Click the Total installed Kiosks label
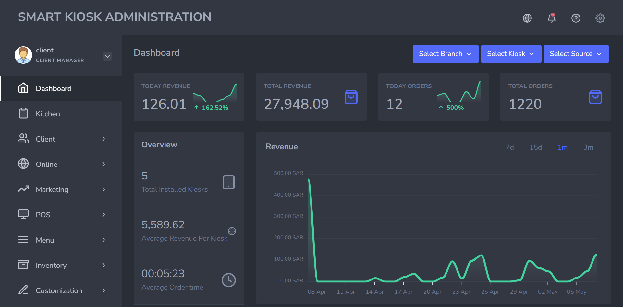Screen dimensions: 623x307 pyautogui.click(x=175, y=189)
